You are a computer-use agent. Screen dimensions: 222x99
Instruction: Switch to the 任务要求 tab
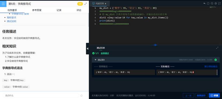click(12, 10)
